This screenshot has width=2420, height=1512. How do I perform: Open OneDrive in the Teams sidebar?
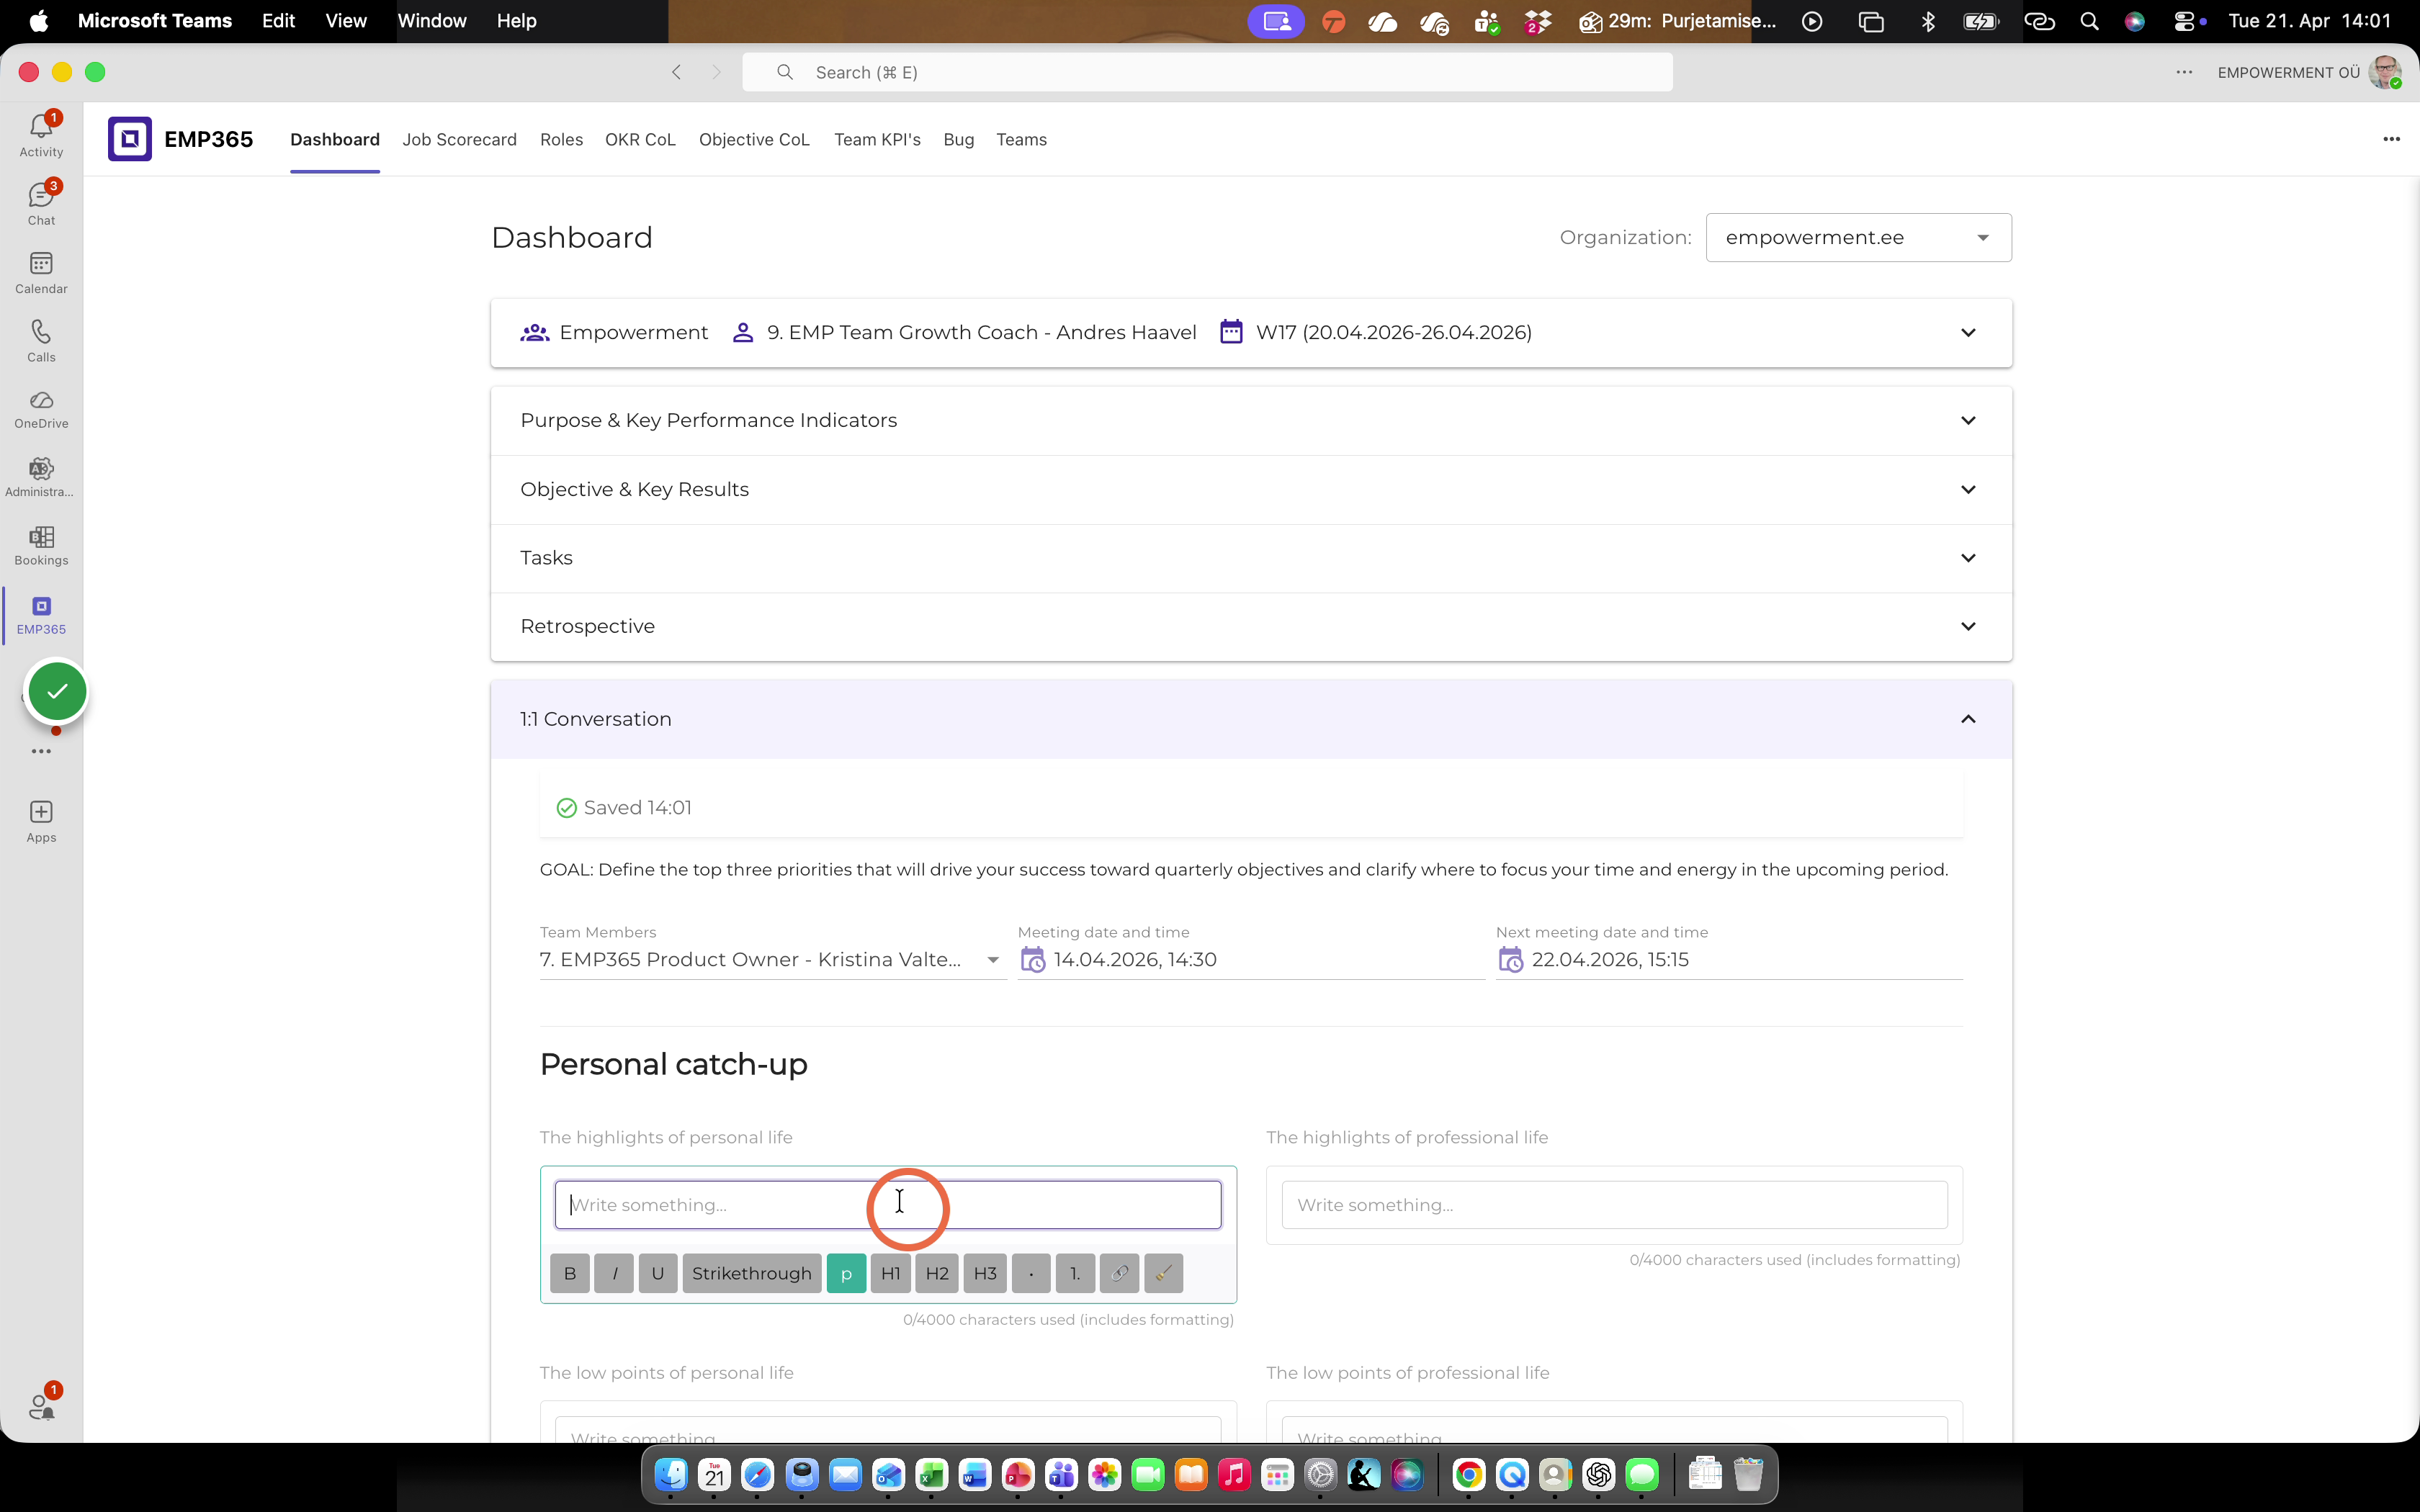(x=41, y=409)
